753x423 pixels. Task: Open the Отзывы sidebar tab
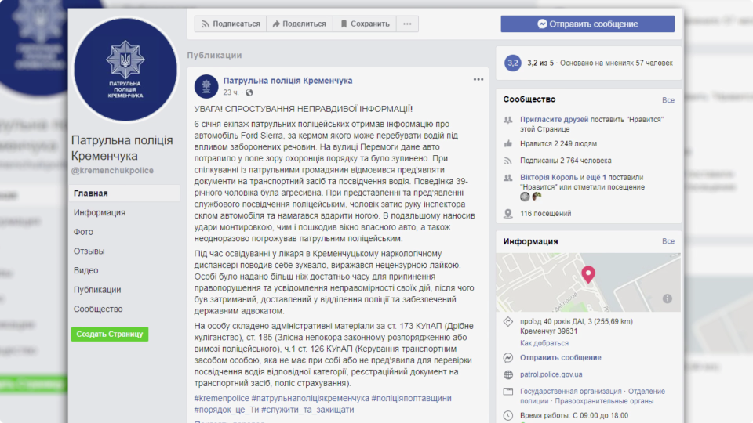coord(89,251)
